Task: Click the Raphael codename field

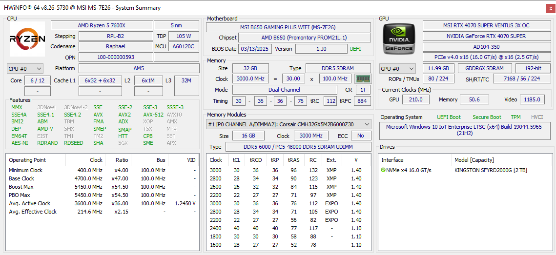Action: point(116,46)
